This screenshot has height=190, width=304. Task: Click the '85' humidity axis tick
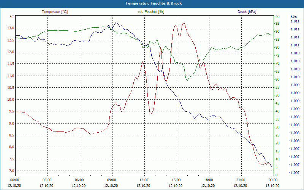[277, 40]
